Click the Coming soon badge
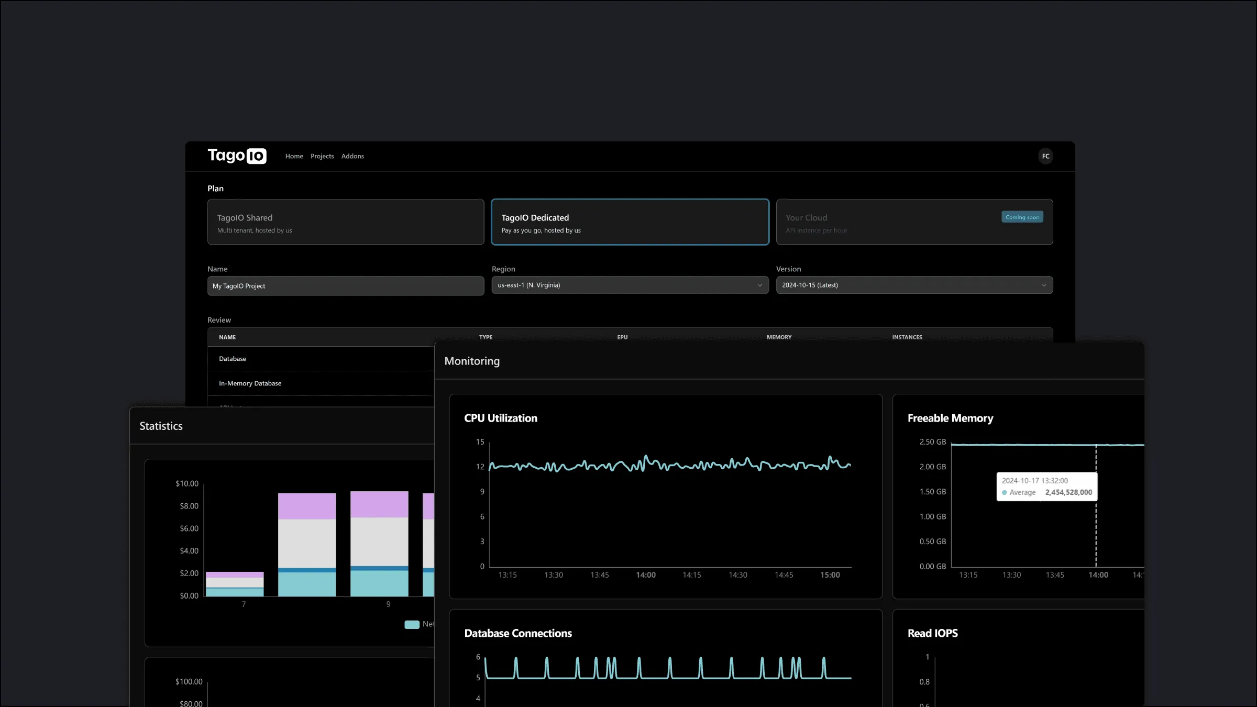 [1022, 216]
